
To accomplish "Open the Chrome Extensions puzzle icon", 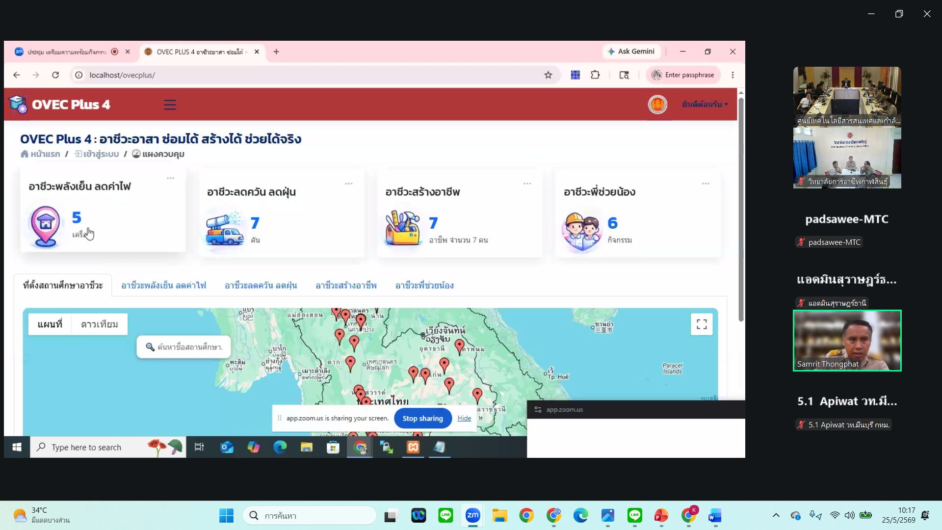I will 595,75.
